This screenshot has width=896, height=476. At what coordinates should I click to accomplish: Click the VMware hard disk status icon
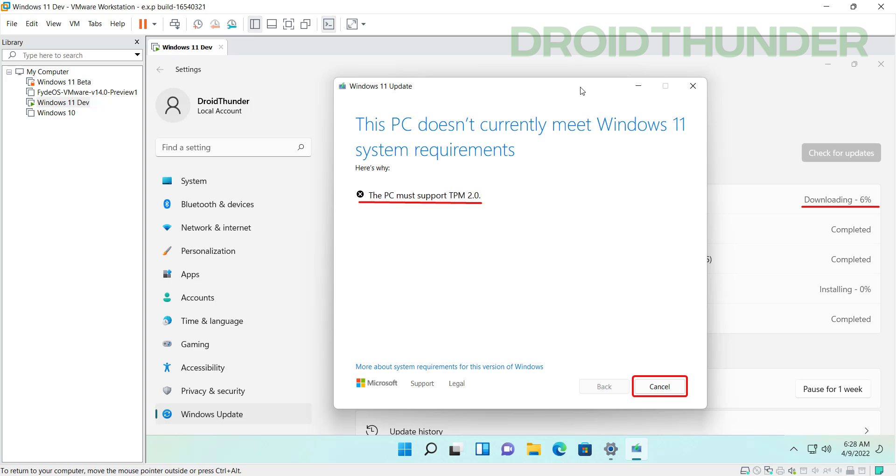tap(745, 470)
